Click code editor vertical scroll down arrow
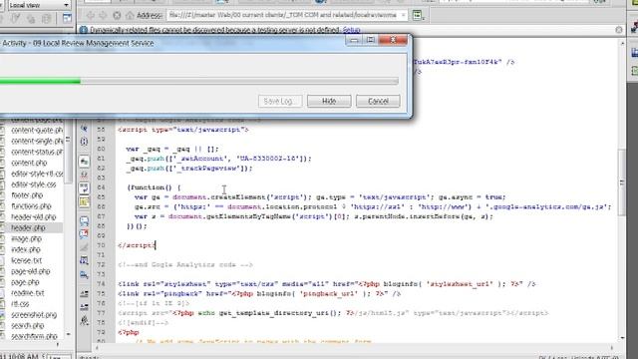638x359 pixels. (x=622, y=338)
